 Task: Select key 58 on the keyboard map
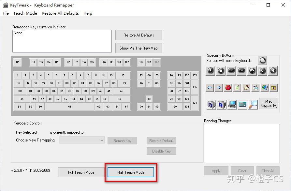pos(19,107)
